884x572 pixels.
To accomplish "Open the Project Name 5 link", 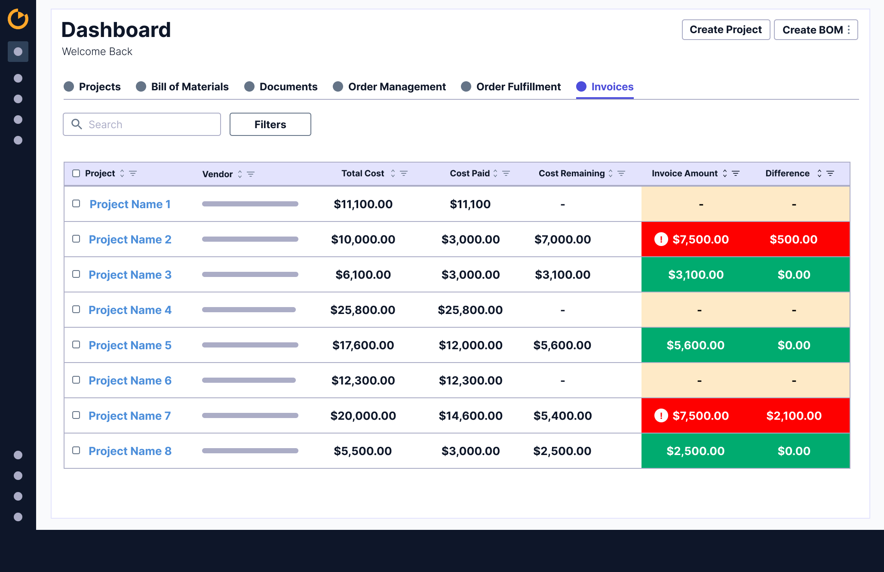I will (x=130, y=345).
